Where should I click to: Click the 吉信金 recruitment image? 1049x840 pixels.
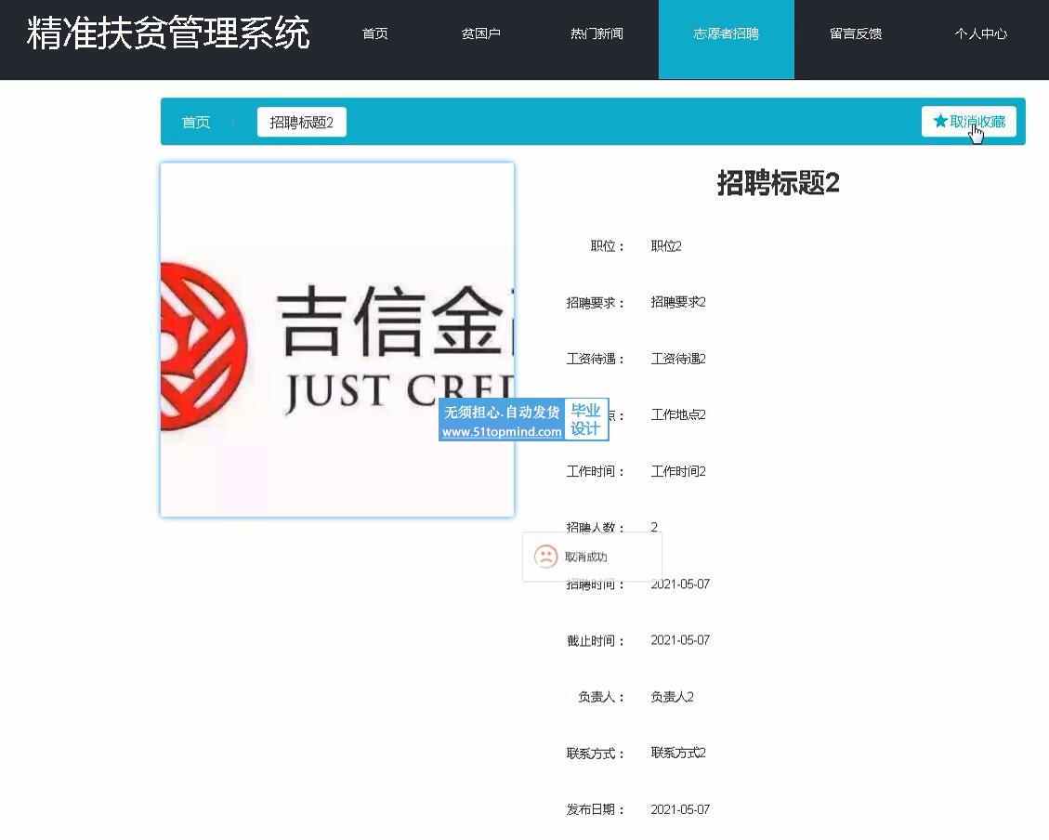pyautogui.click(x=337, y=340)
